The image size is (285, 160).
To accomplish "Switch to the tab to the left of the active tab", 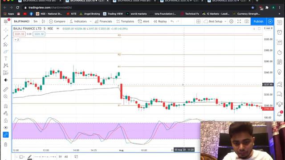I will point(40,1).
